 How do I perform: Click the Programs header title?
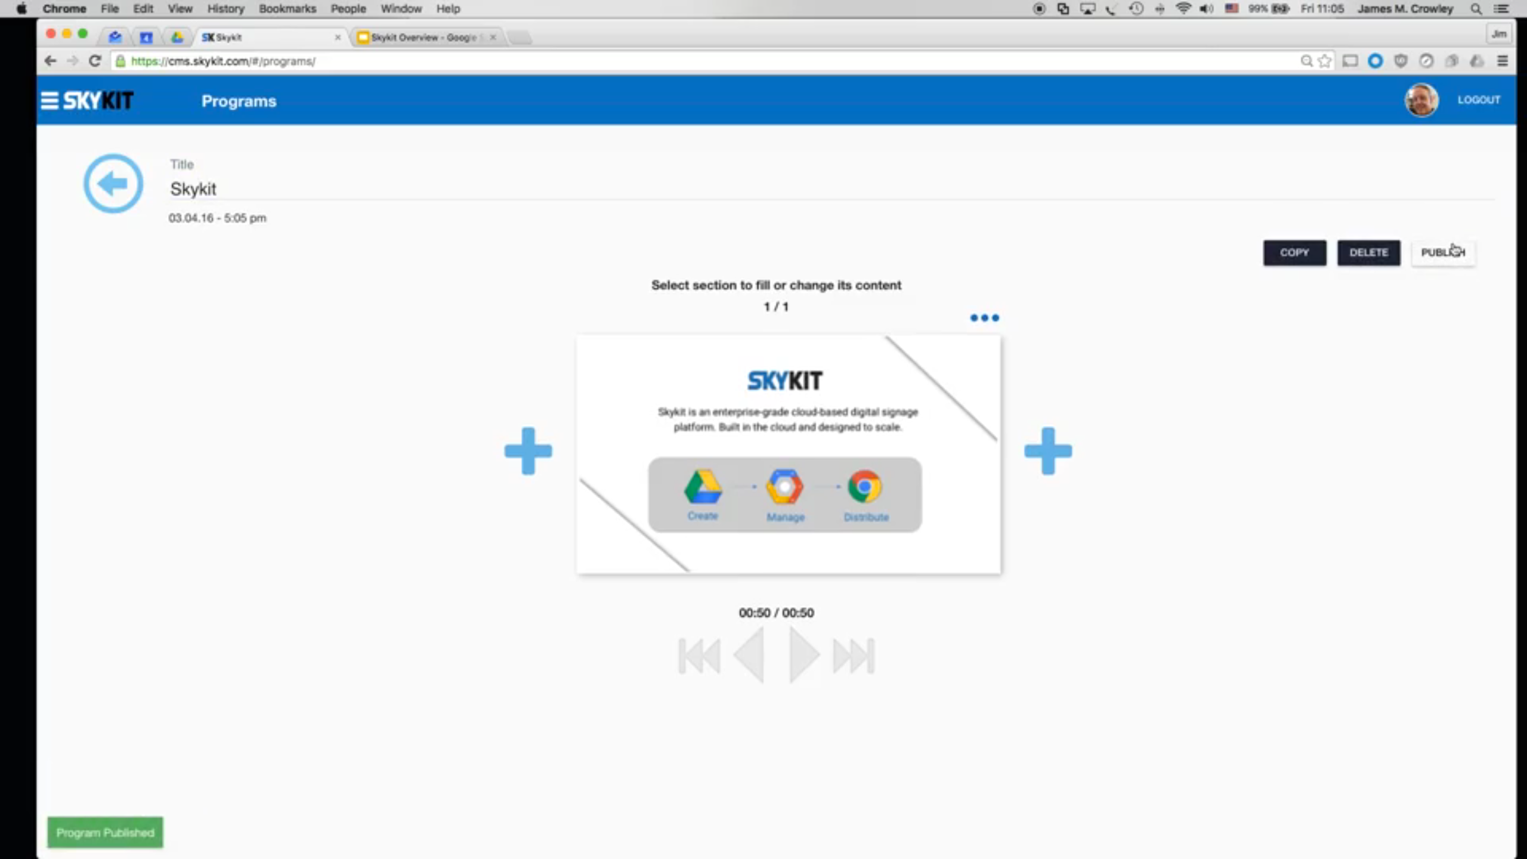(x=239, y=101)
